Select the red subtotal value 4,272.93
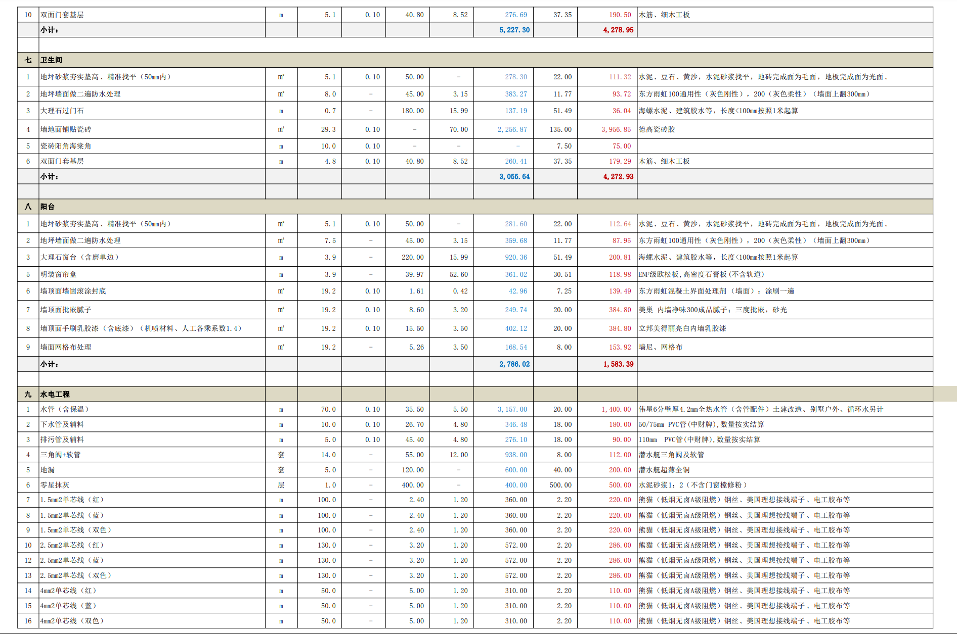The image size is (957, 634). tap(618, 176)
